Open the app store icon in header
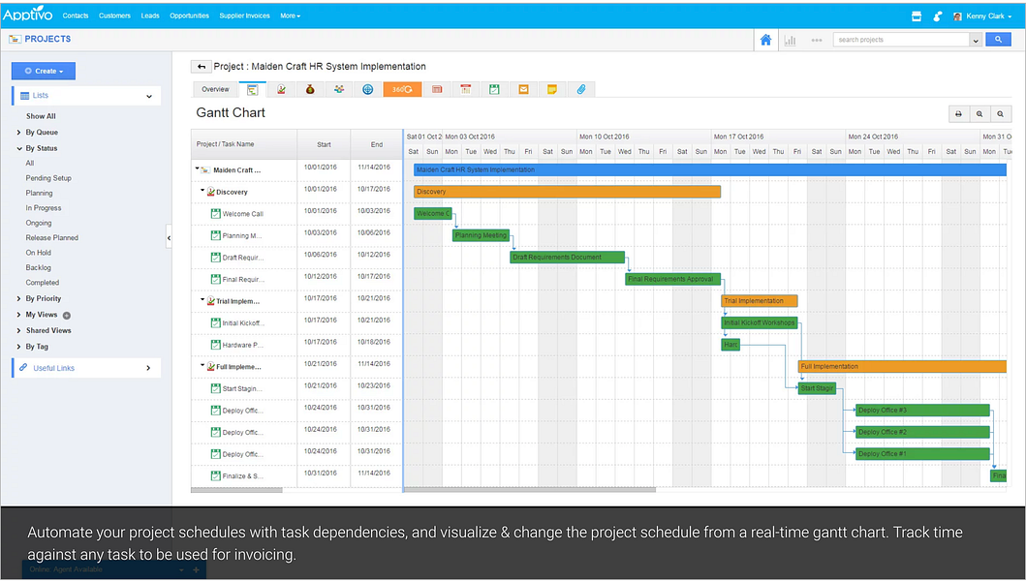 (917, 16)
